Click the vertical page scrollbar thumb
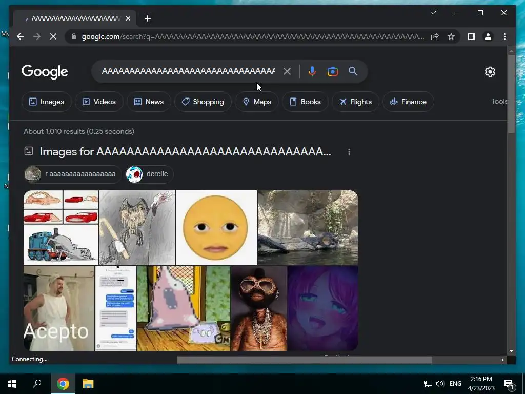Screen dimensions: 525x394 511,94
